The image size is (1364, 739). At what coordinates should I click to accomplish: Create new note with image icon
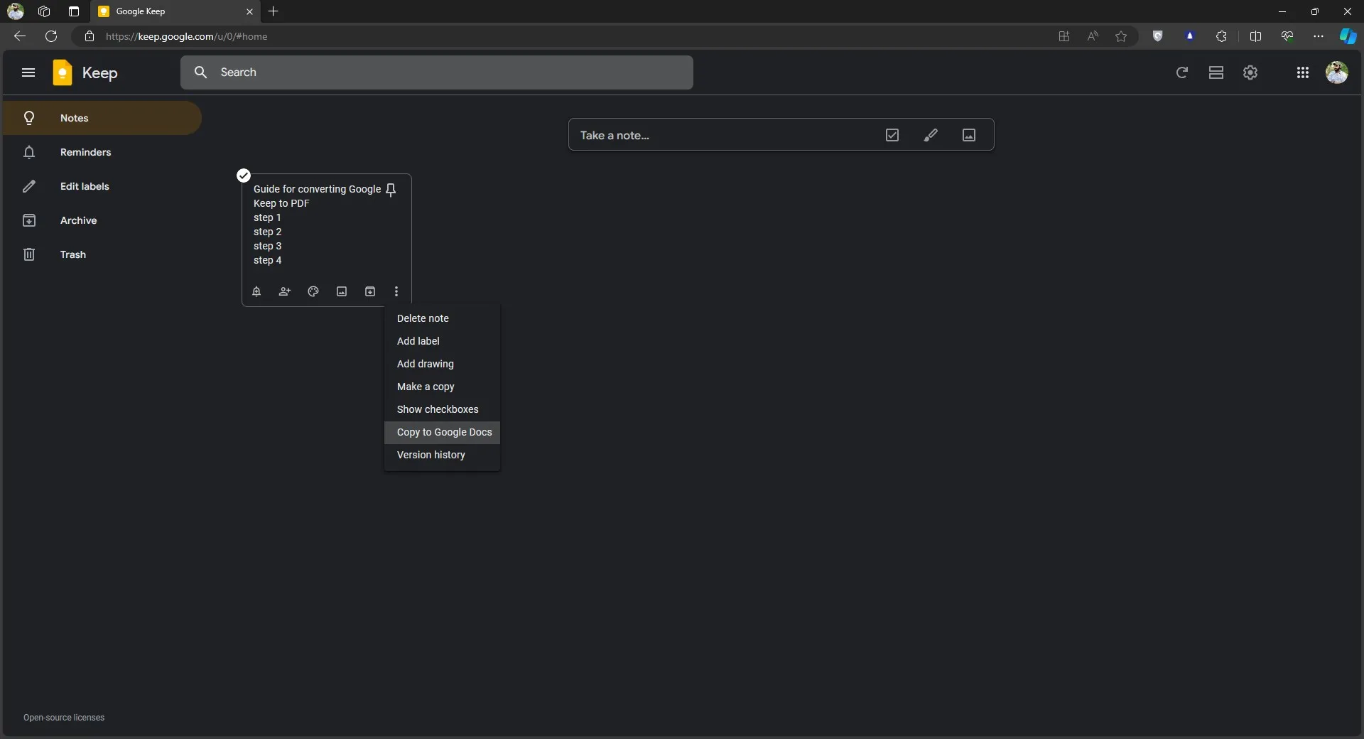(969, 135)
